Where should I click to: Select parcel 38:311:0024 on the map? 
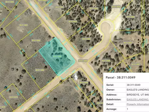click(94, 8)
